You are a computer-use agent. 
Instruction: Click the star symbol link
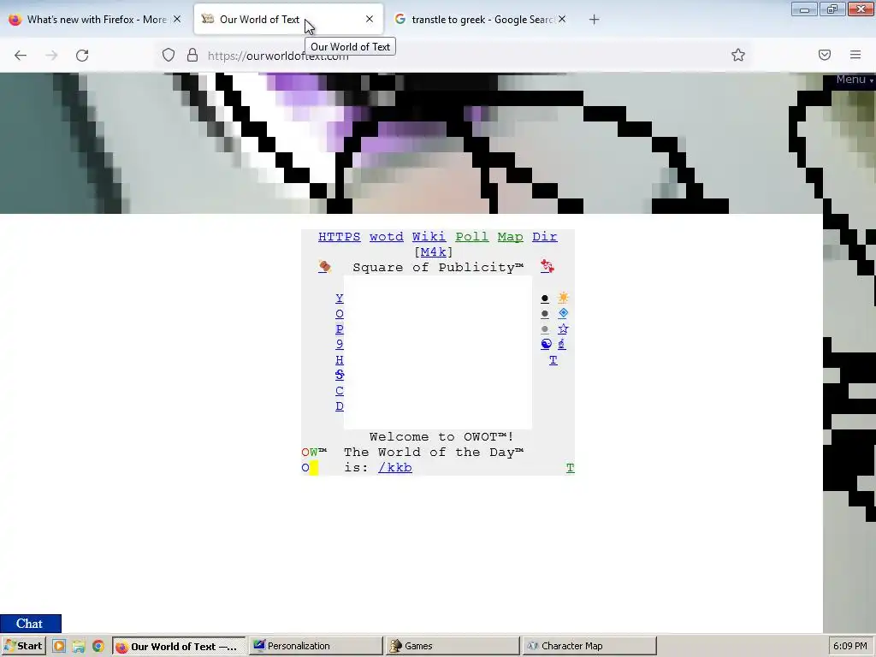coord(563,328)
